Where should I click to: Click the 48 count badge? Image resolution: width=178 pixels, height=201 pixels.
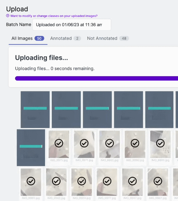point(124,38)
